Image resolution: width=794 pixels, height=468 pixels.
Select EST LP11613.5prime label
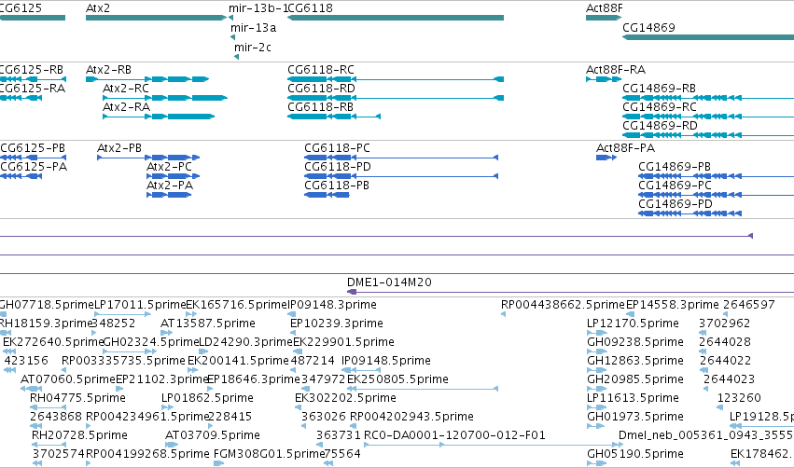click(x=633, y=398)
